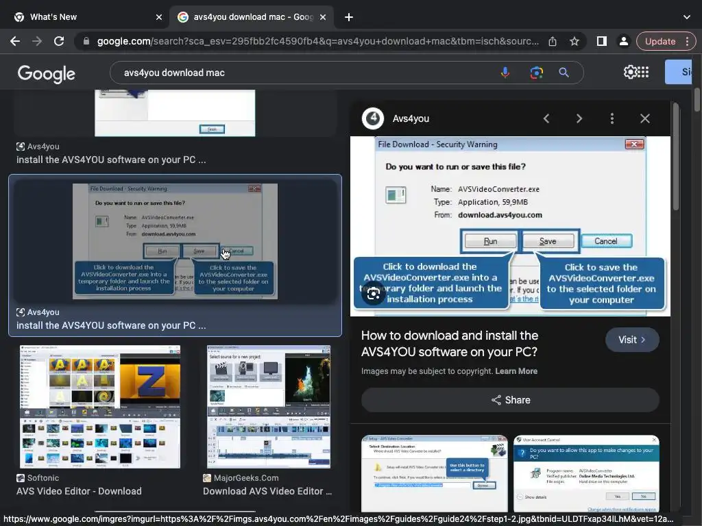The height and width of the screenshot is (526, 702).
Task: Open the Chrome profile icon
Action: pos(623,41)
